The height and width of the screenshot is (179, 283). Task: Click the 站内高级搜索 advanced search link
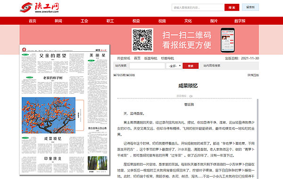(x=212, y=65)
